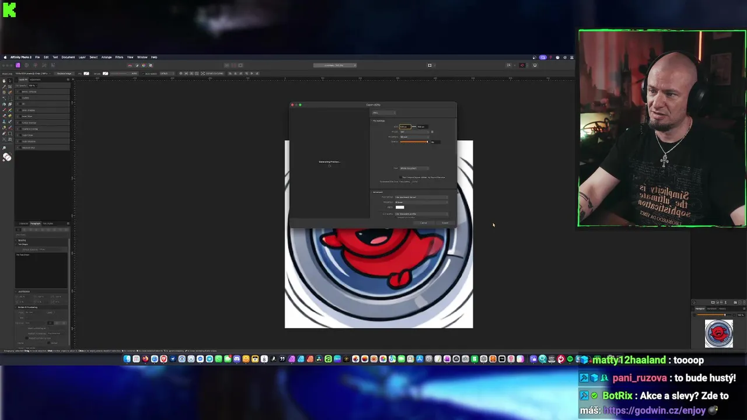Open the godwin.cz/enjoy chat link

654,410
